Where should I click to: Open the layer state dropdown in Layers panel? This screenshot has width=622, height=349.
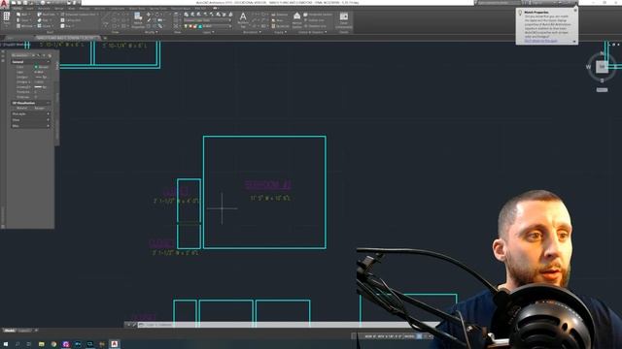coord(207,20)
